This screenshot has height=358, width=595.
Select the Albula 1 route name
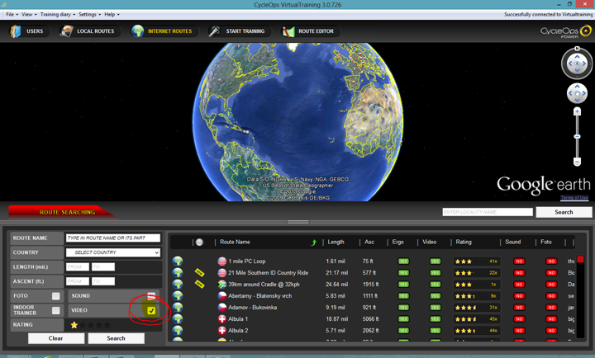238,319
